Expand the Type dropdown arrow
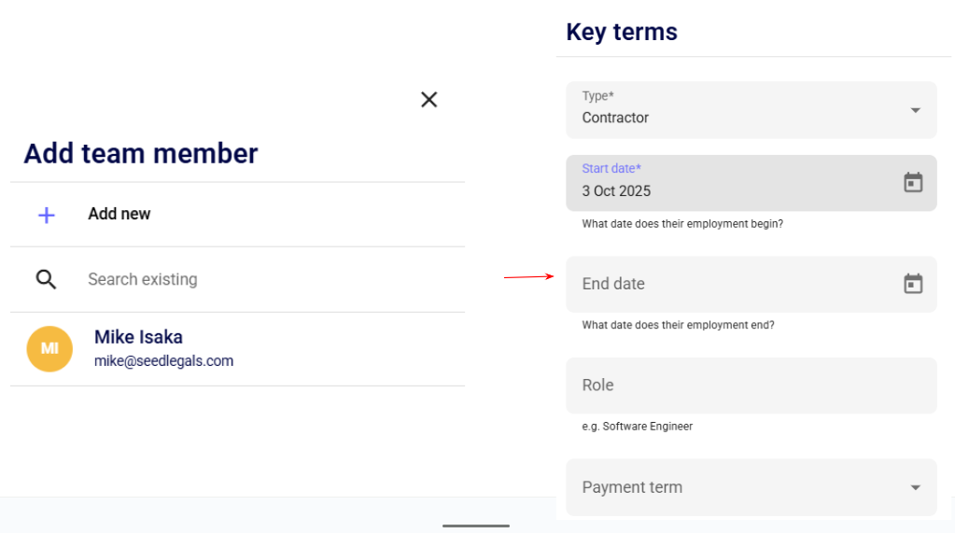 915,110
